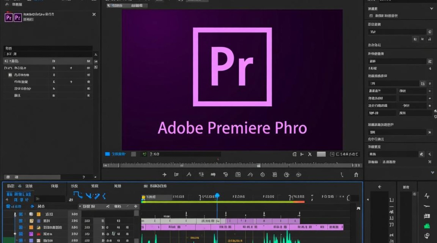Click the blue square indicator under the preview

pos(107,154)
